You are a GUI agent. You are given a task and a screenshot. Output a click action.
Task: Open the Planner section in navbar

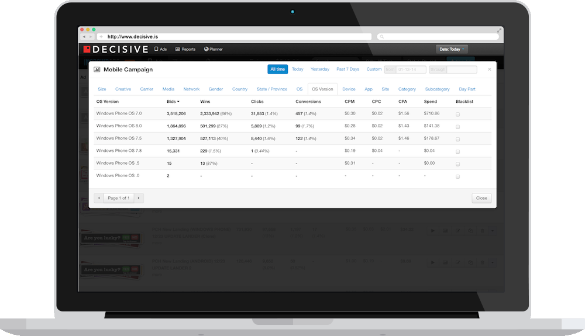point(215,49)
